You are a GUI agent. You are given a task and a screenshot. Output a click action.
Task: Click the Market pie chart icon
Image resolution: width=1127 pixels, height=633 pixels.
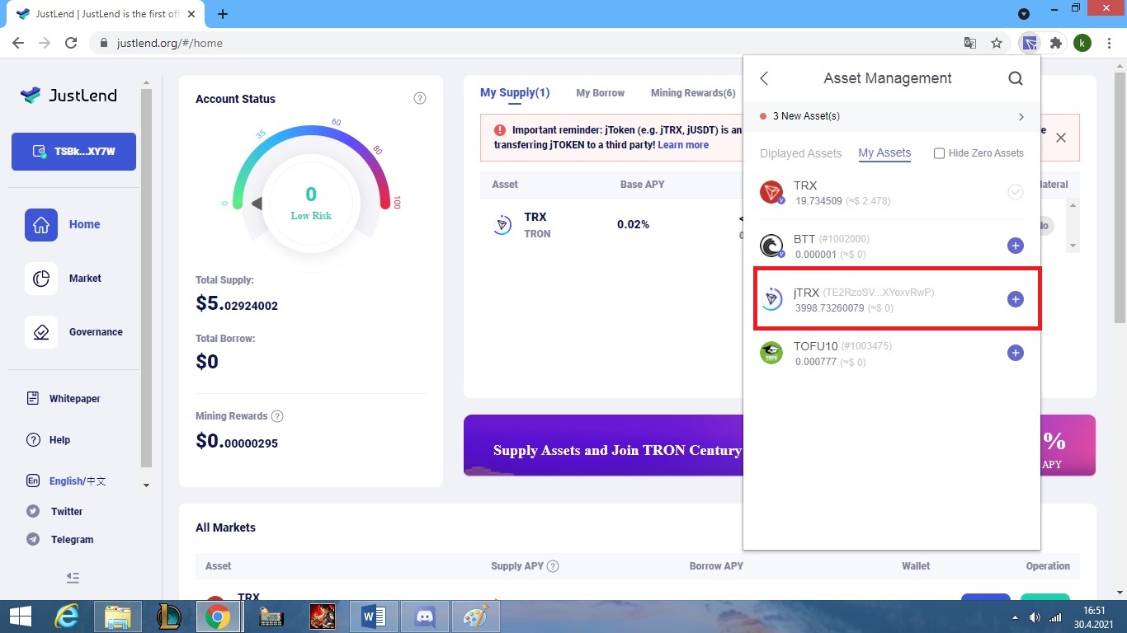point(41,279)
